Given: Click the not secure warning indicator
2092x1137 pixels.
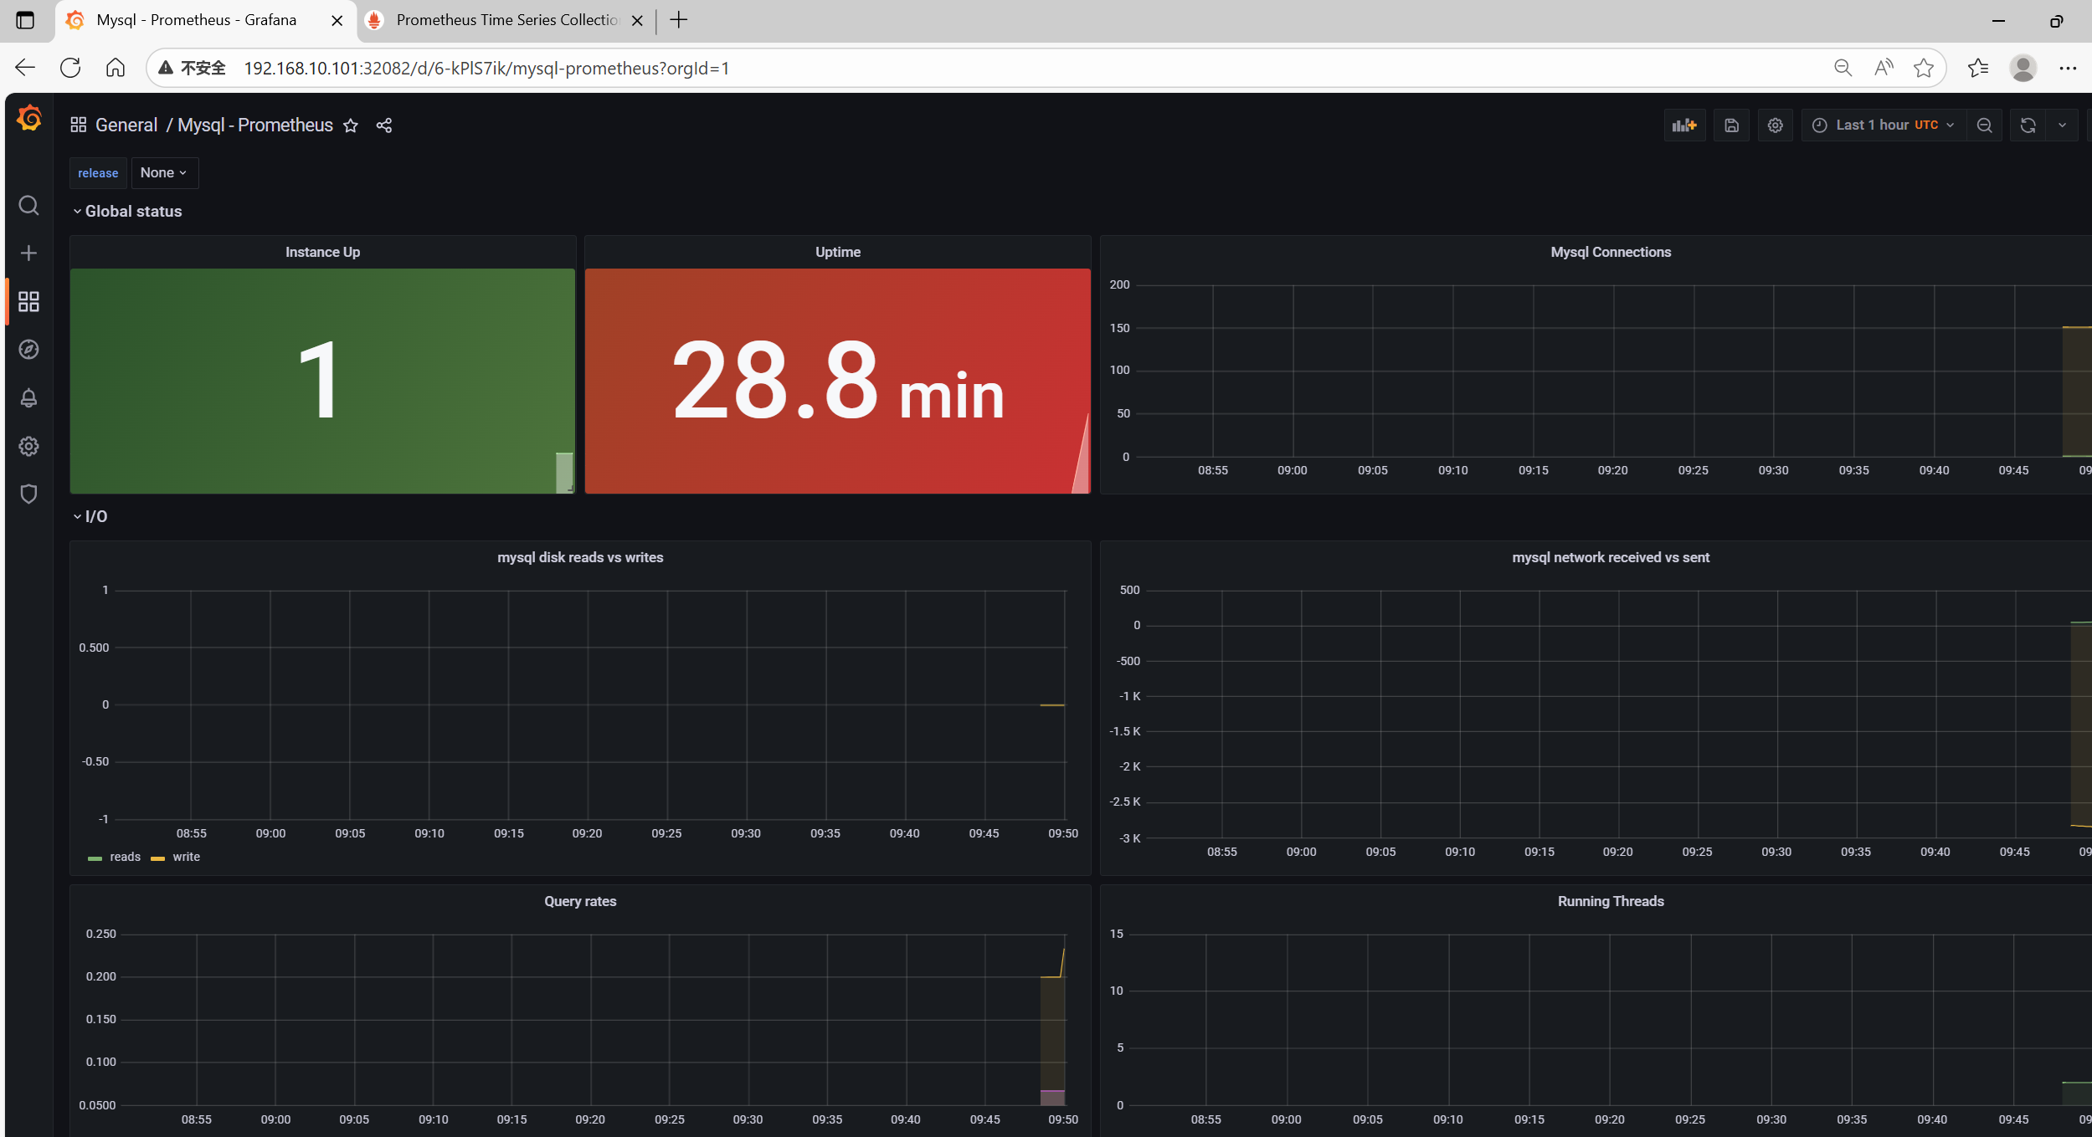Looking at the screenshot, I should (x=192, y=68).
